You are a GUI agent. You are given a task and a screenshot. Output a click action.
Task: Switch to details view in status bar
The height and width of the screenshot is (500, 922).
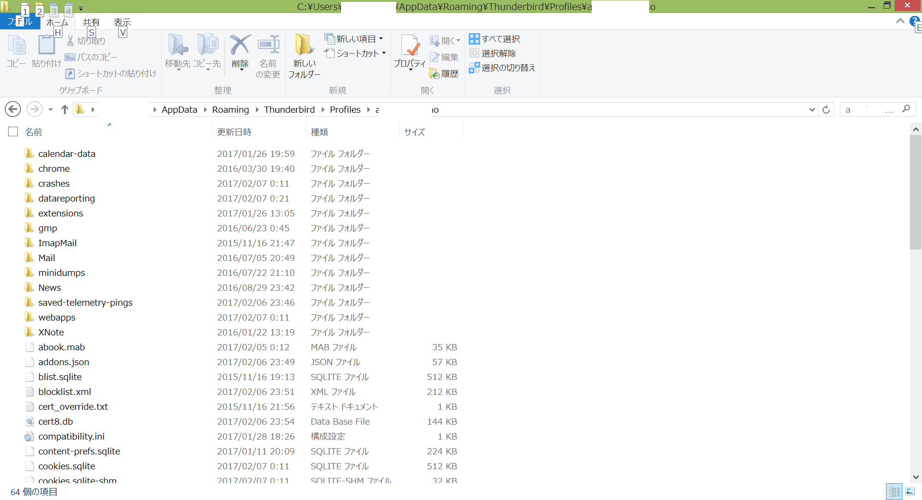click(x=894, y=491)
